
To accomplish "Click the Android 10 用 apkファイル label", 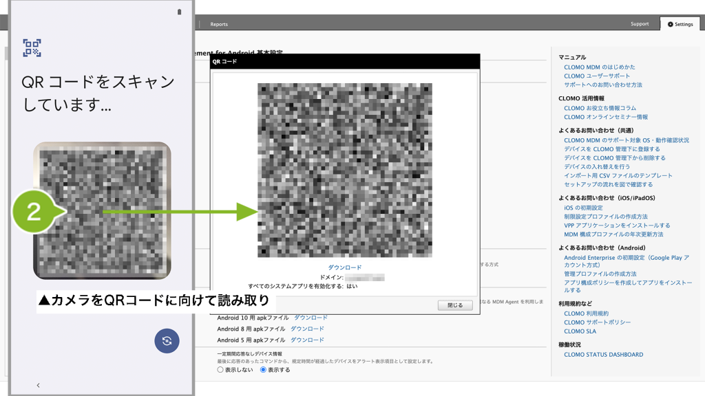I will pos(252,318).
